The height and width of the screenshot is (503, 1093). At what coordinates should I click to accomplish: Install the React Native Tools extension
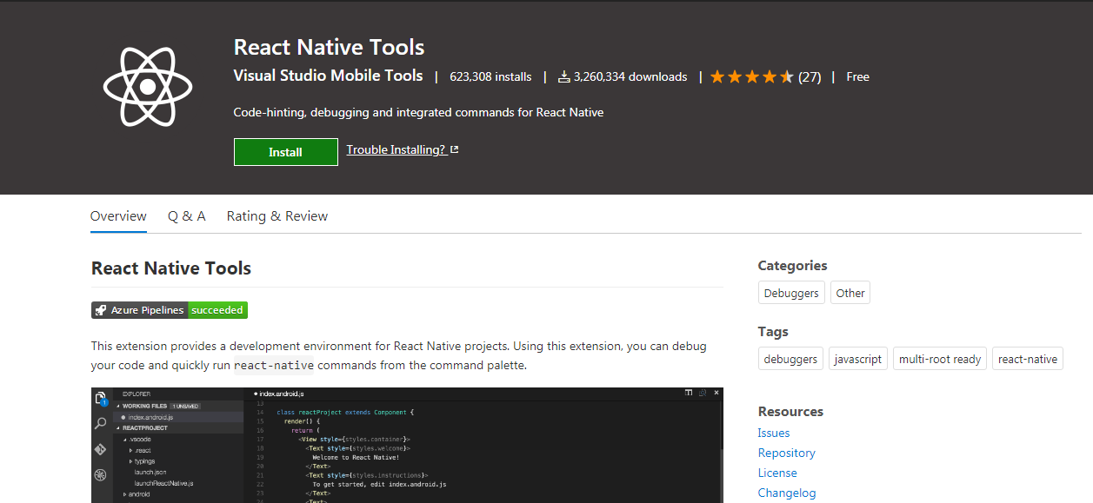[x=285, y=152]
